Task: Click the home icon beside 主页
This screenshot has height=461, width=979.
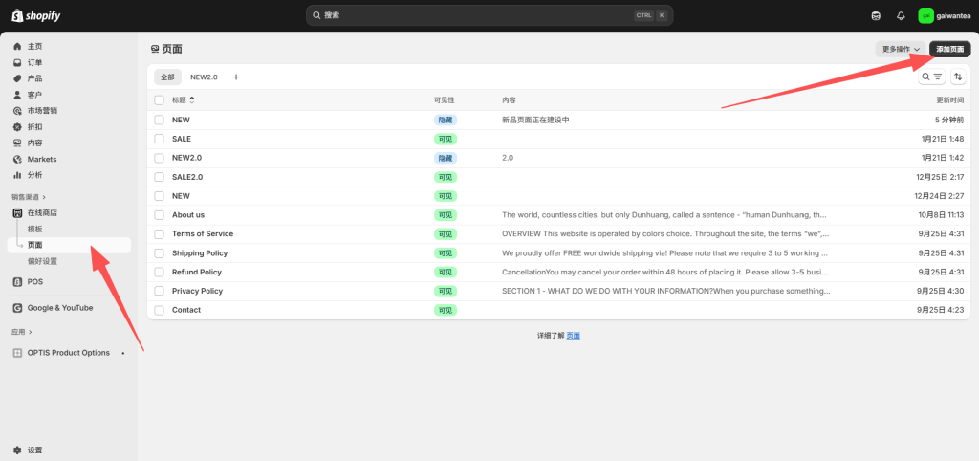Action: coord(17,46)
